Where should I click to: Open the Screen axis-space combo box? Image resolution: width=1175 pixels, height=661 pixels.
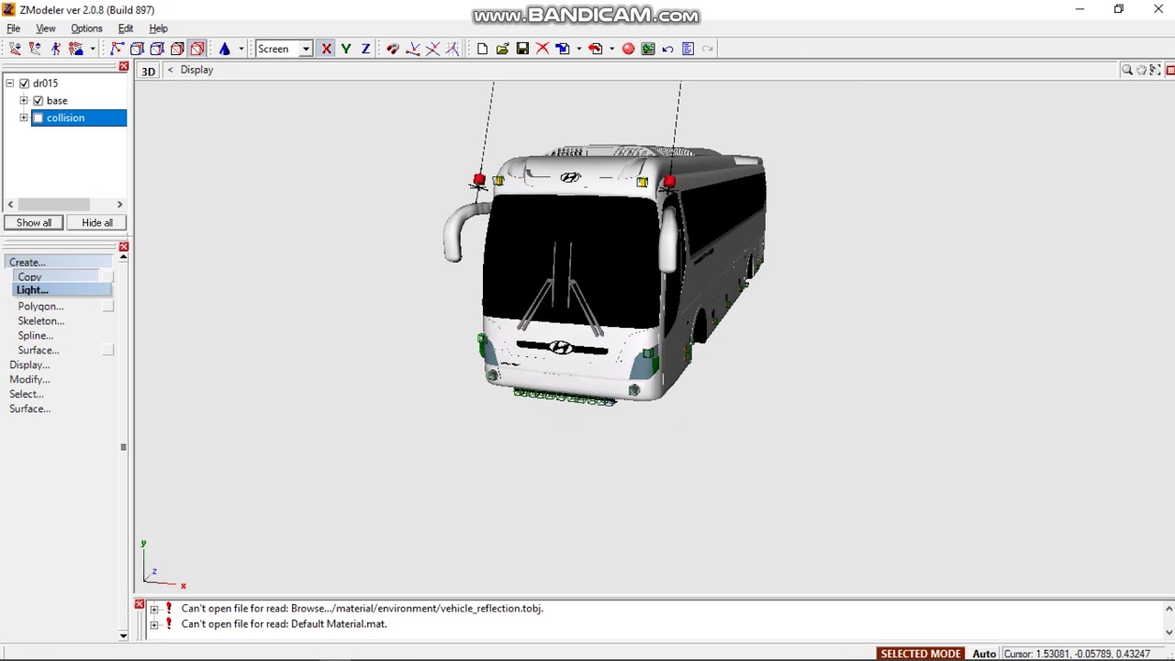pyautogui.click(x=284, y=49)
